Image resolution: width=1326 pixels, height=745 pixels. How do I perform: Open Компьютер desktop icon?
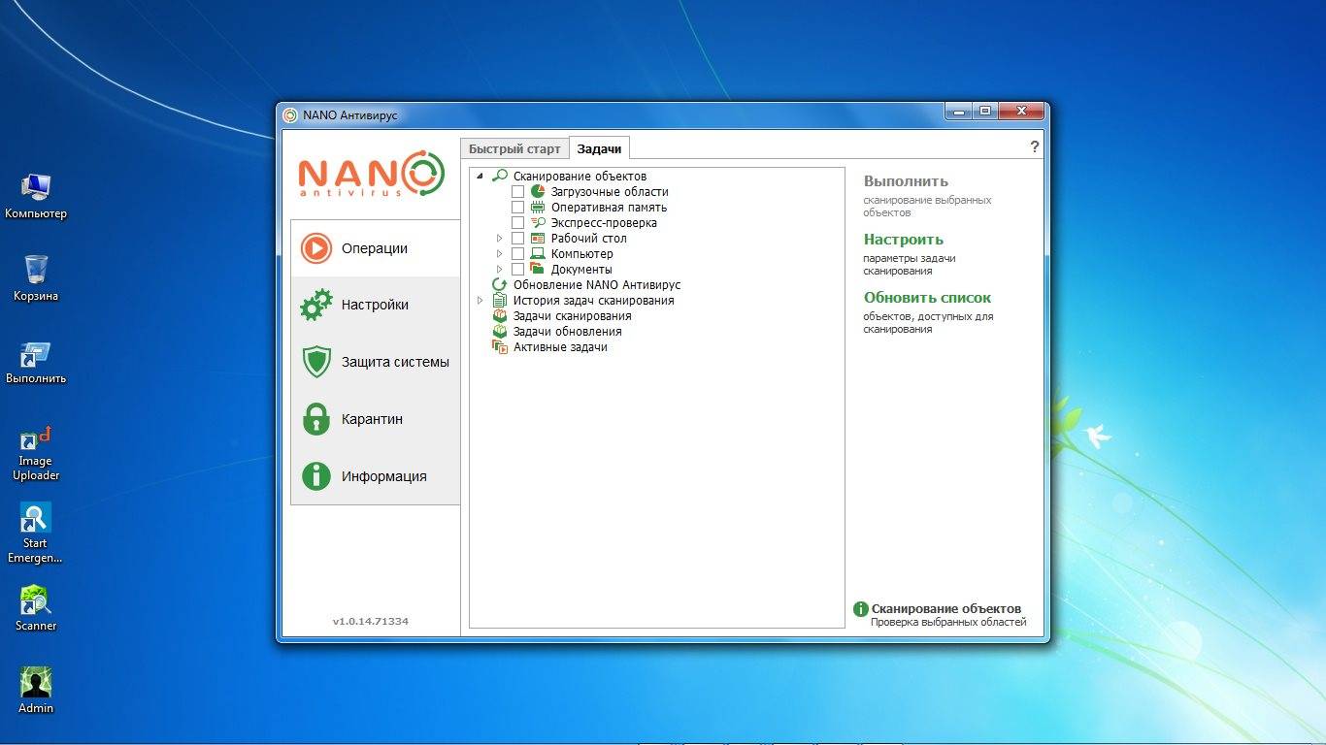[36, 195]
